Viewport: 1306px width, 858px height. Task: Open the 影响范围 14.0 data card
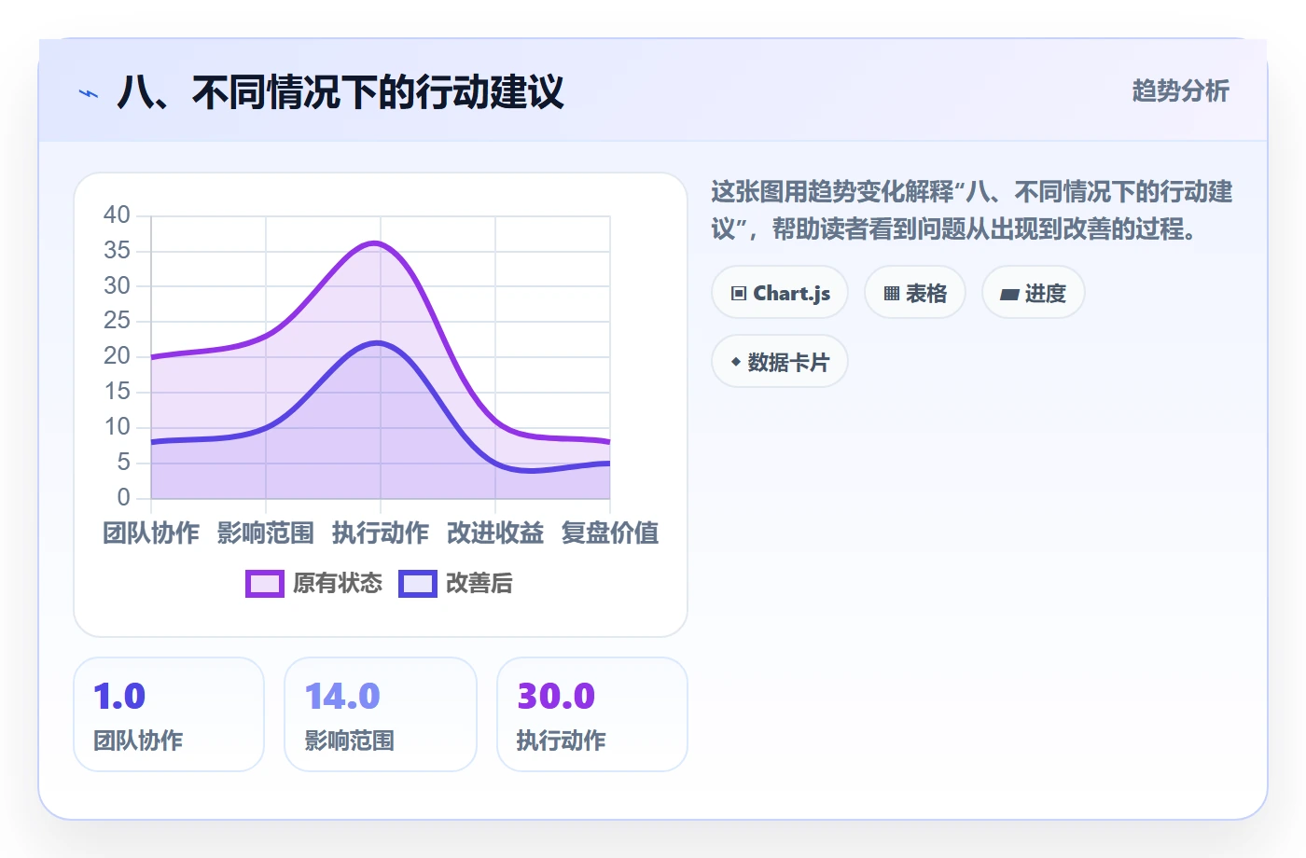[x=381, y=714]
